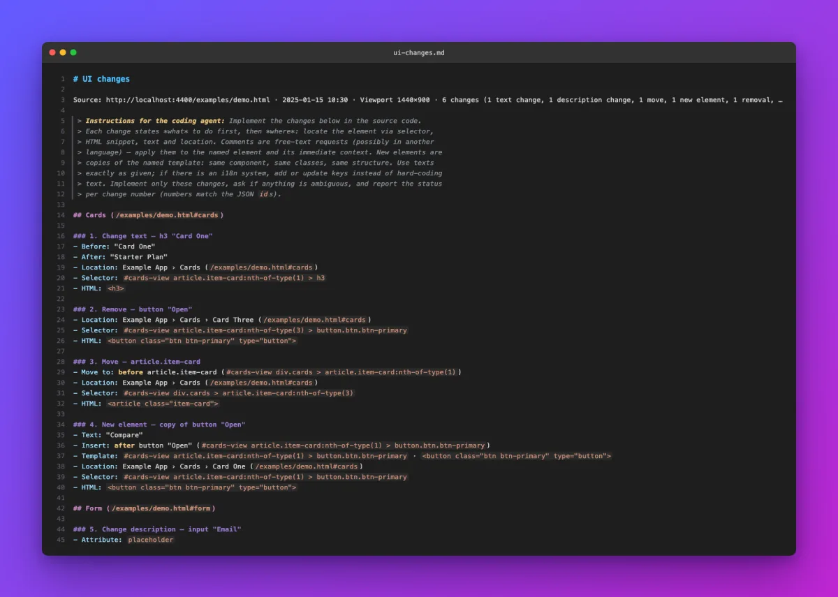Click the 'Move to: before article.item-card' line
This screenshot has height=597, width=838.
click(267, 372)
